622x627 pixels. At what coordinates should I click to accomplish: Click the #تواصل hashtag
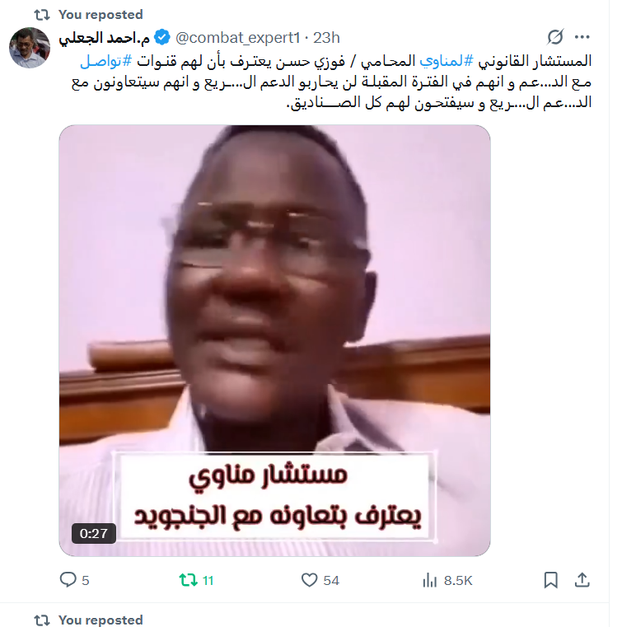[x=106, y=61]
